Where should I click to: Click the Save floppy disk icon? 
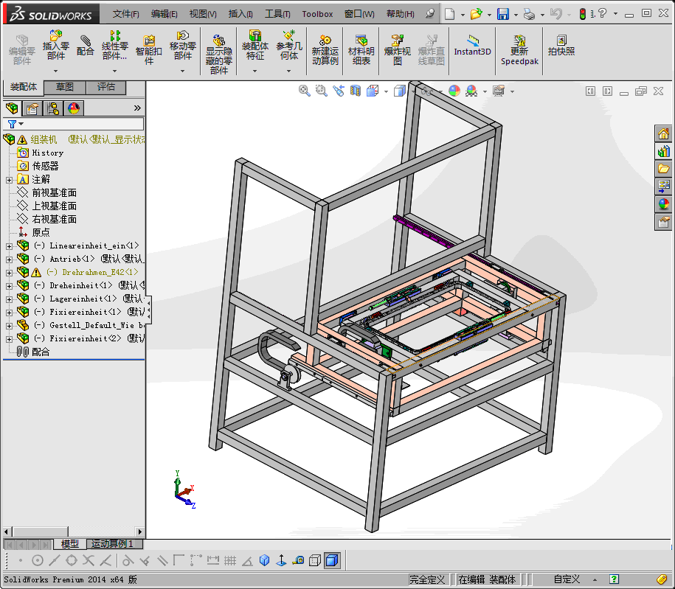coord(503,14)
